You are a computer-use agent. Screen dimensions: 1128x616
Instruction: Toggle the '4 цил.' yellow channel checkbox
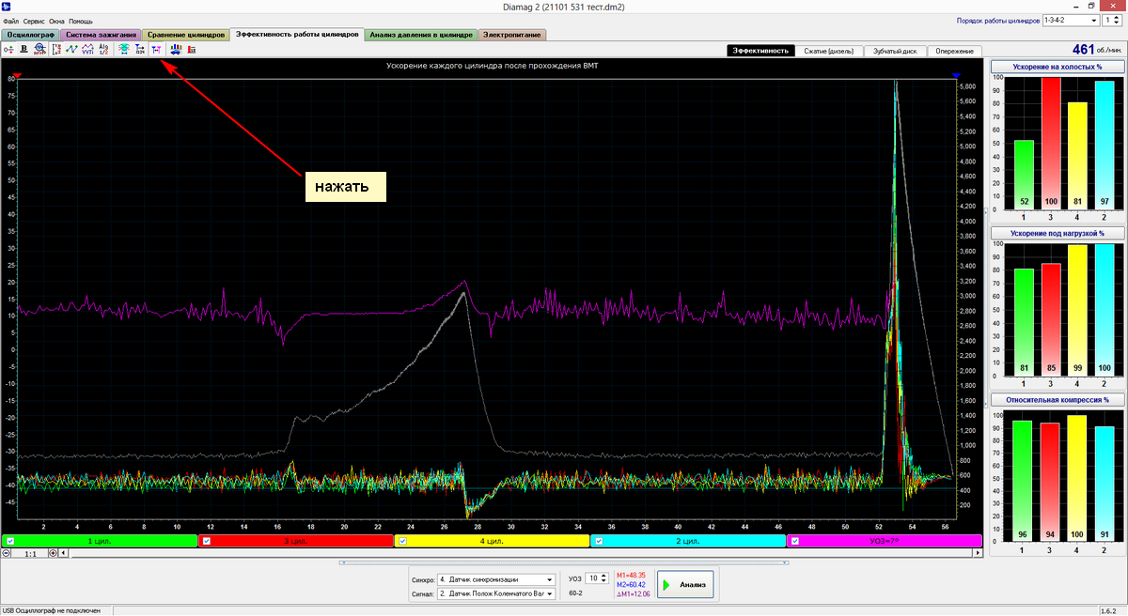click(402, 542)
